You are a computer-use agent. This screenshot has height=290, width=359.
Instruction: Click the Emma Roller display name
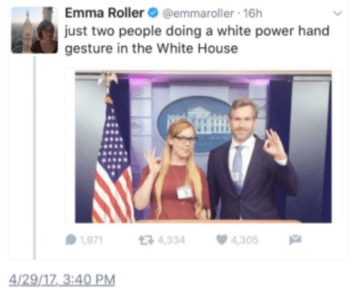pos(104,13)
